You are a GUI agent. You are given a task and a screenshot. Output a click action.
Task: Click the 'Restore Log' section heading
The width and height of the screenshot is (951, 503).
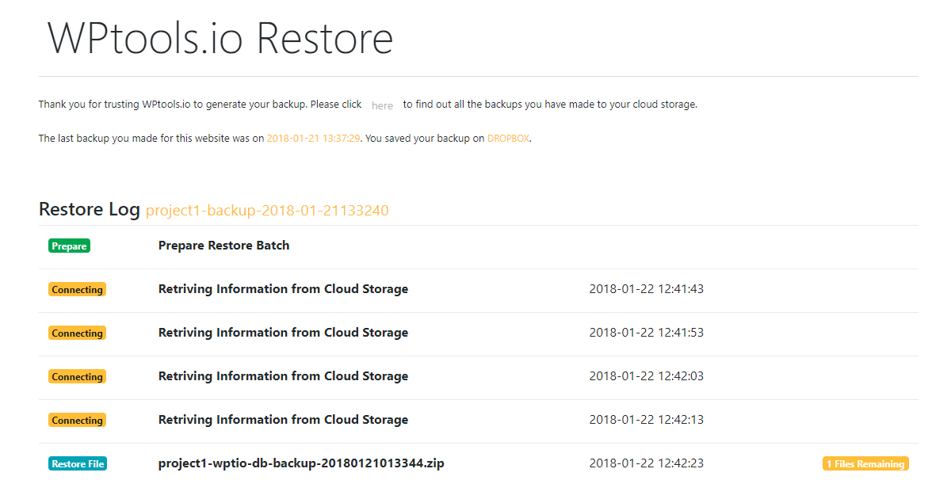tap(90, 209)
